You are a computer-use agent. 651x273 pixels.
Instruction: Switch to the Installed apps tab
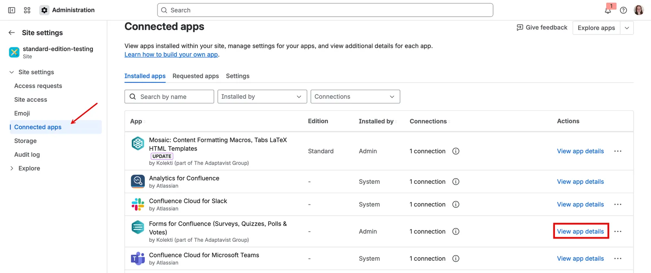click(x=145, y=76)
